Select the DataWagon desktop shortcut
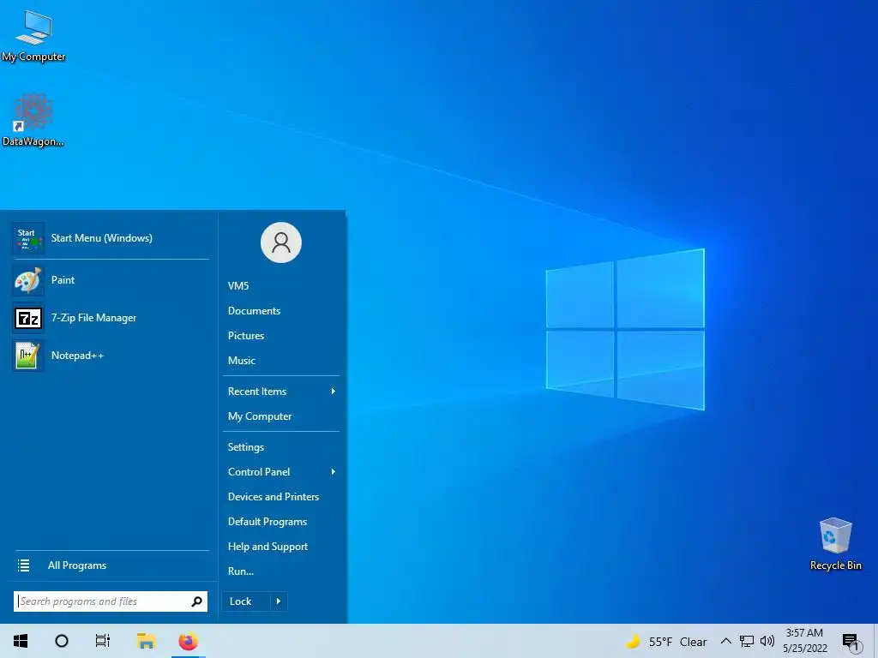Viewport: 878px width, 658px height. point(33,120)
